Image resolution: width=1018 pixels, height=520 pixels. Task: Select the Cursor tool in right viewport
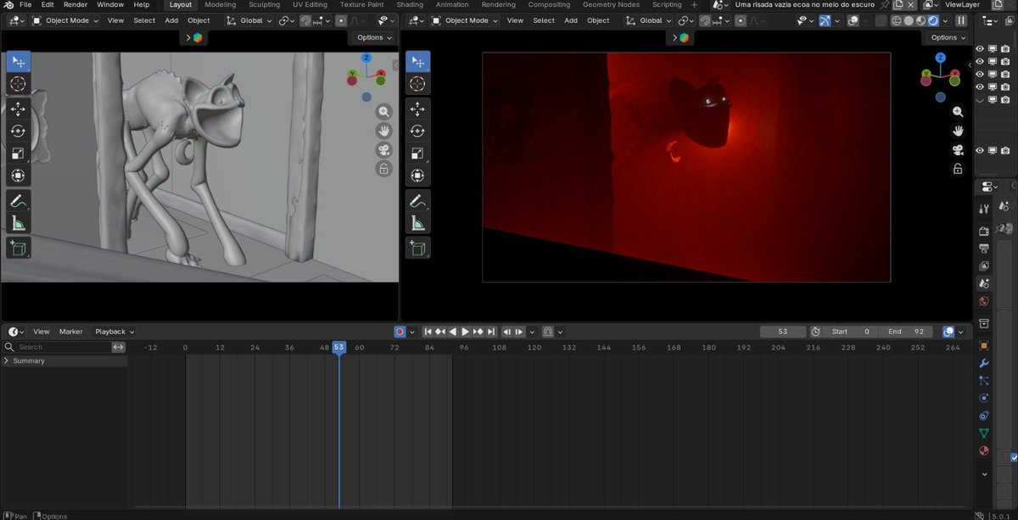417,84
